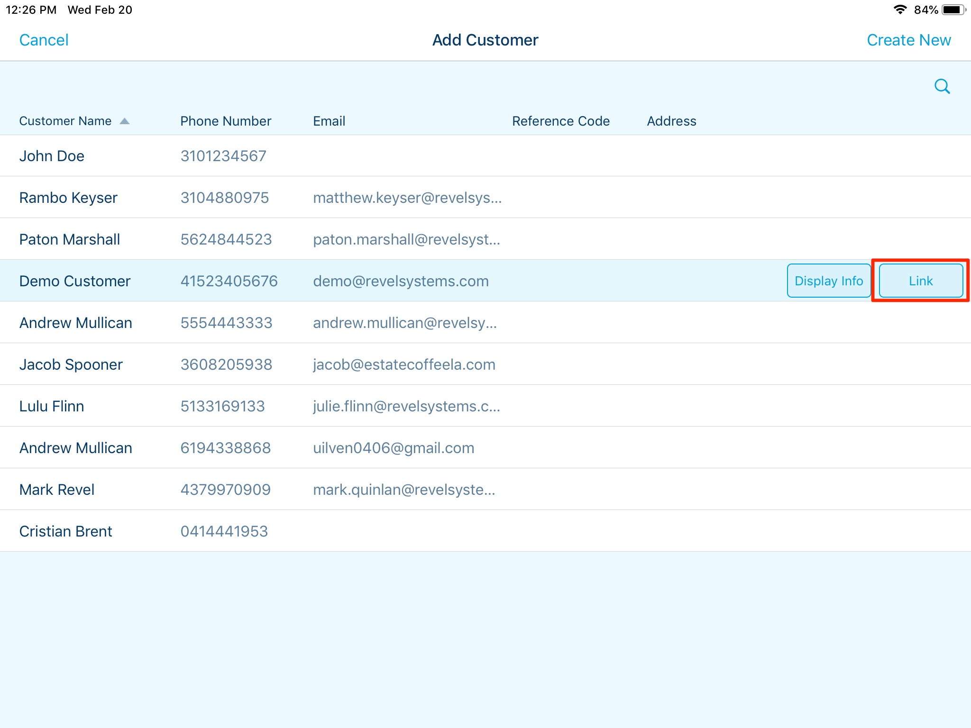Click the Address column header
971x728 pixels.
tap(671, 121)
